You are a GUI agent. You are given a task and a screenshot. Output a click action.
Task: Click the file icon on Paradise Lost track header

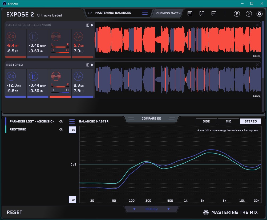(x=88, y=25)
